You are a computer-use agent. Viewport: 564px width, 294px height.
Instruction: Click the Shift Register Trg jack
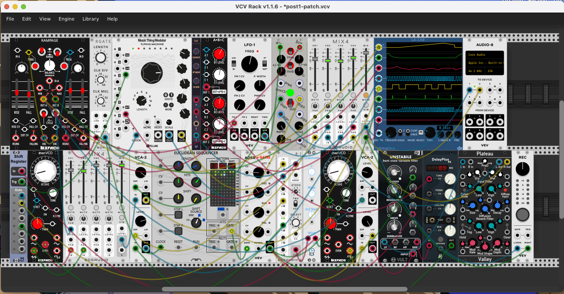click(22, 182)
